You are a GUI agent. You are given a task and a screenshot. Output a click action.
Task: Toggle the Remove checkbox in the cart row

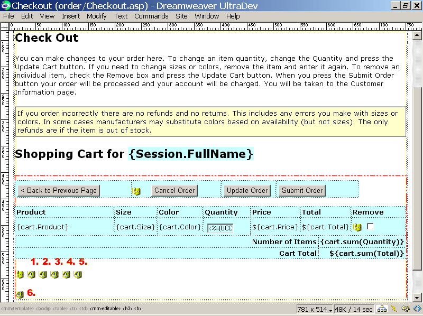(370, 226)
